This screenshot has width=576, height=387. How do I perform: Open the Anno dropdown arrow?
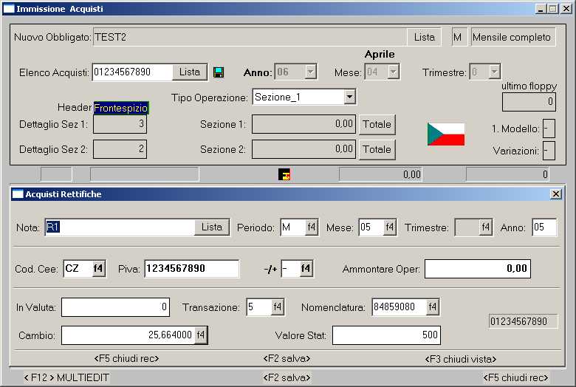coord(311,72)
